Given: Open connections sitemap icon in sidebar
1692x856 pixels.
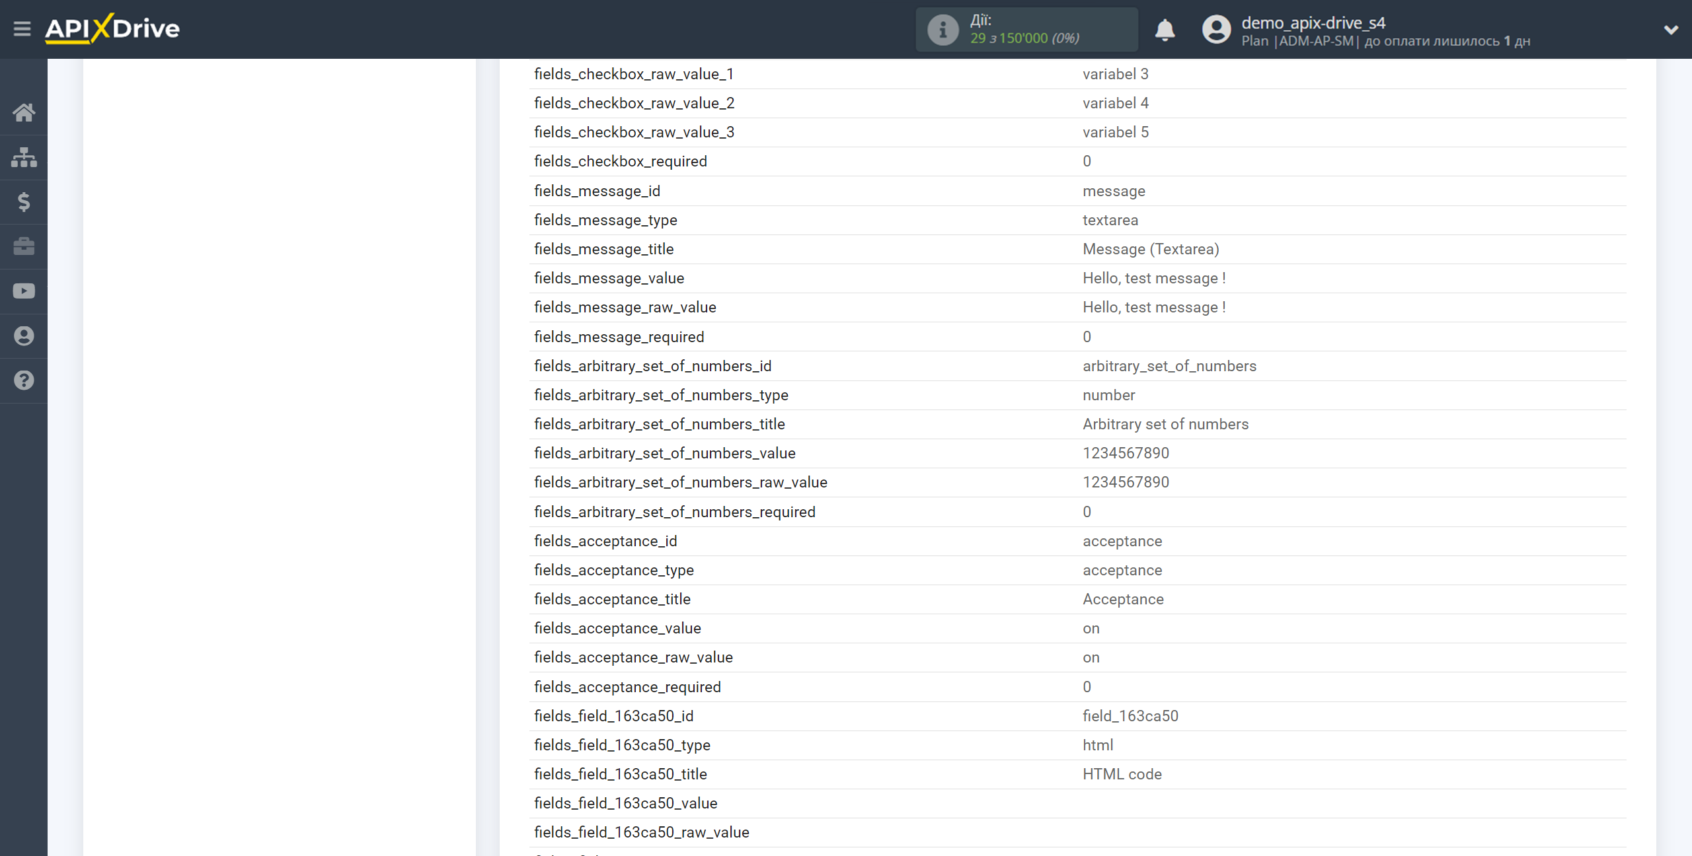Looking at the screenshot, I should pos(24,157).
